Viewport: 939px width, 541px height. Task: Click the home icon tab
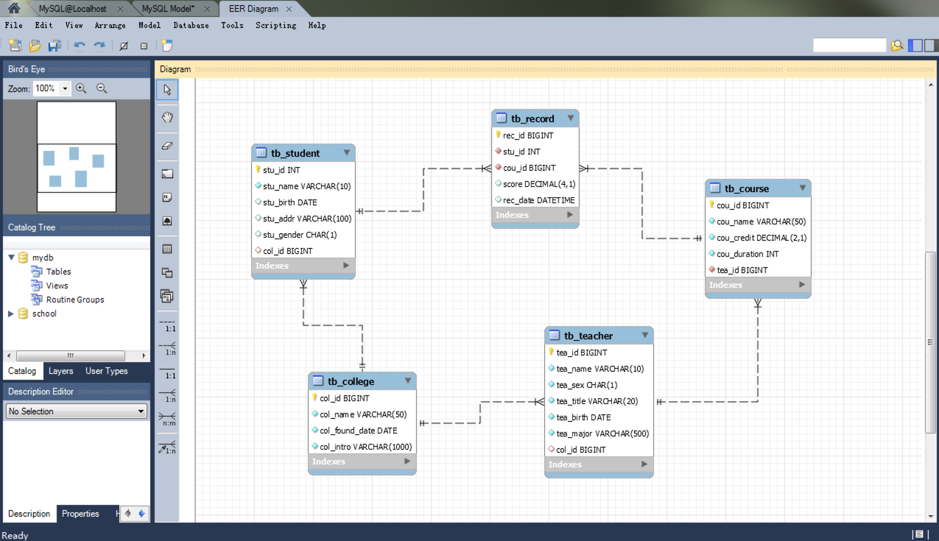pos(14,8)
